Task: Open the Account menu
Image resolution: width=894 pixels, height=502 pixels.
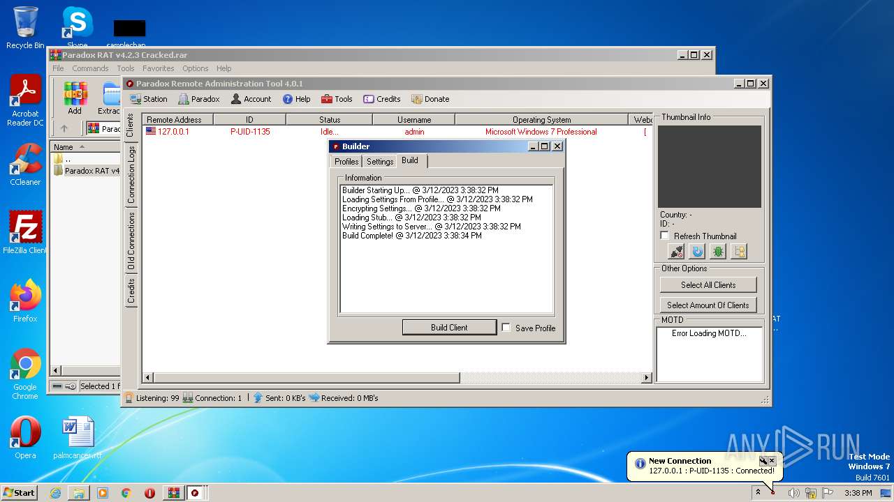Action: tap(251, 99)
